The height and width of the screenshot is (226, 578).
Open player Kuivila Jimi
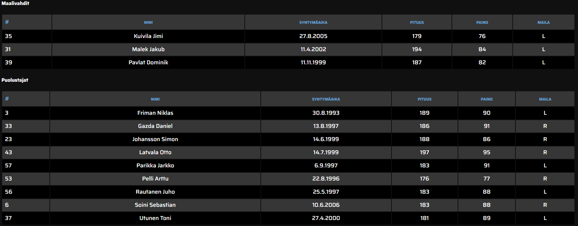pos(148,36)
